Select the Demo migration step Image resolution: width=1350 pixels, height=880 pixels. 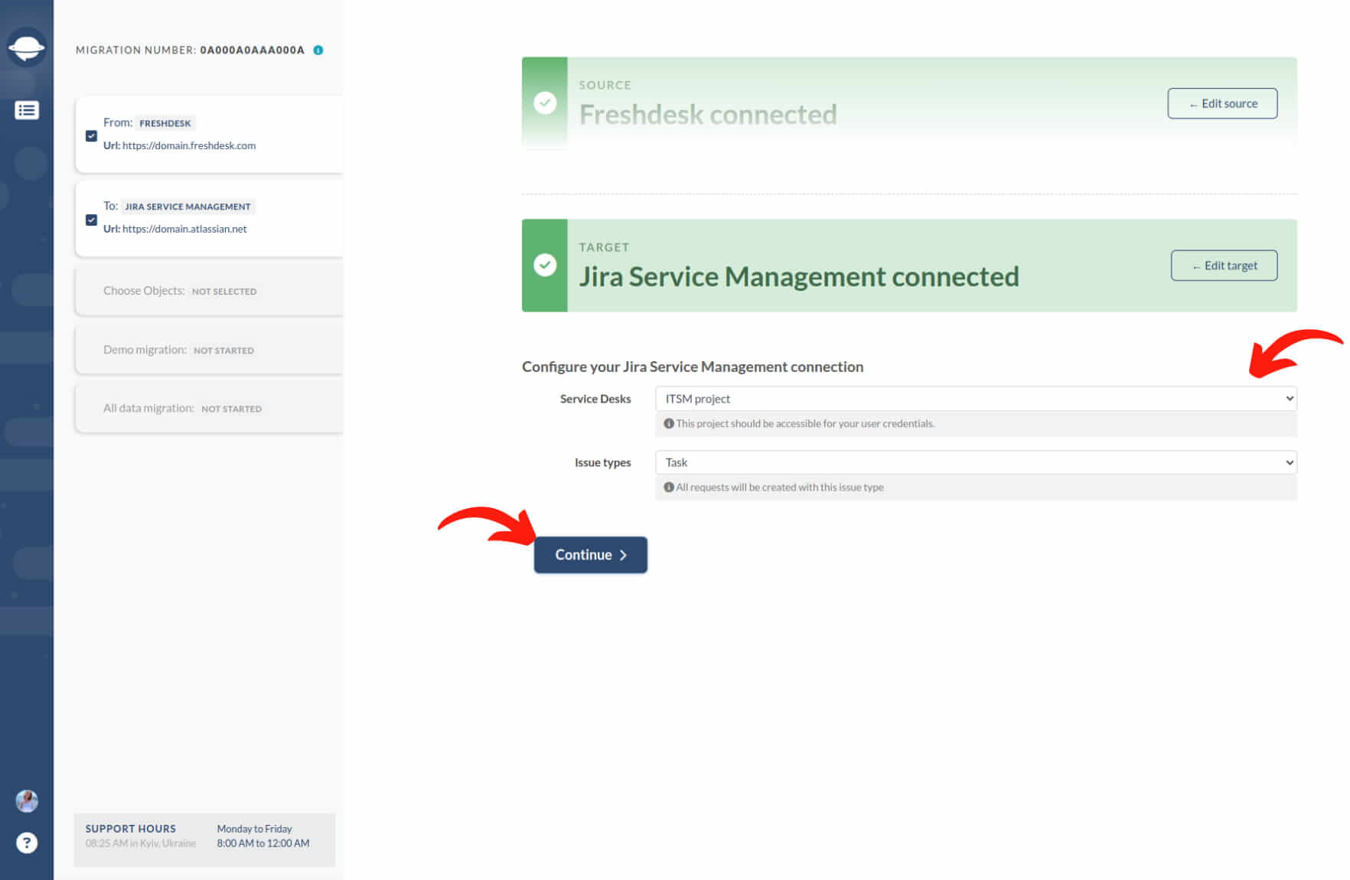[209, 350]
